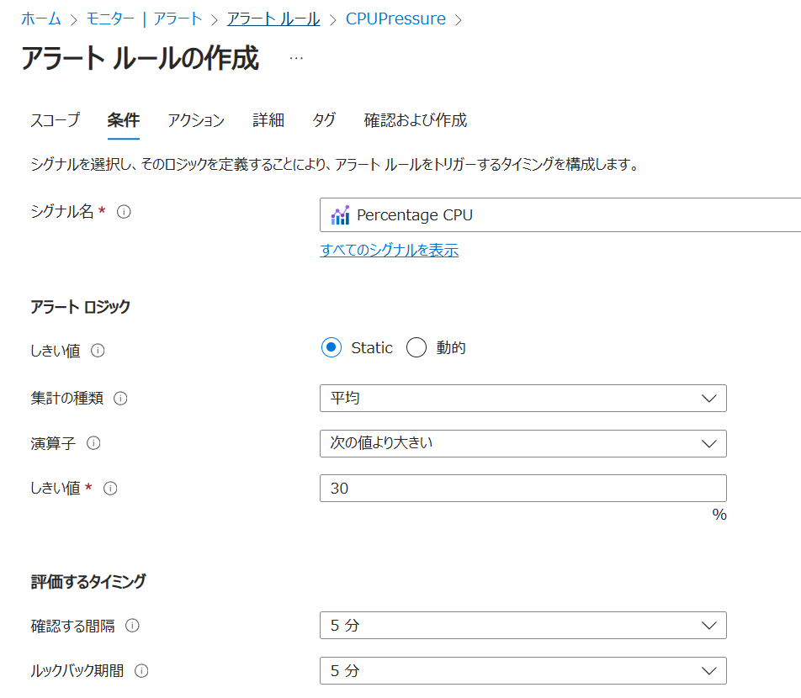Click info icon beside しきい値 radio label
The height and width of the screenshot is (698, 801).
(x=98, y=351)
